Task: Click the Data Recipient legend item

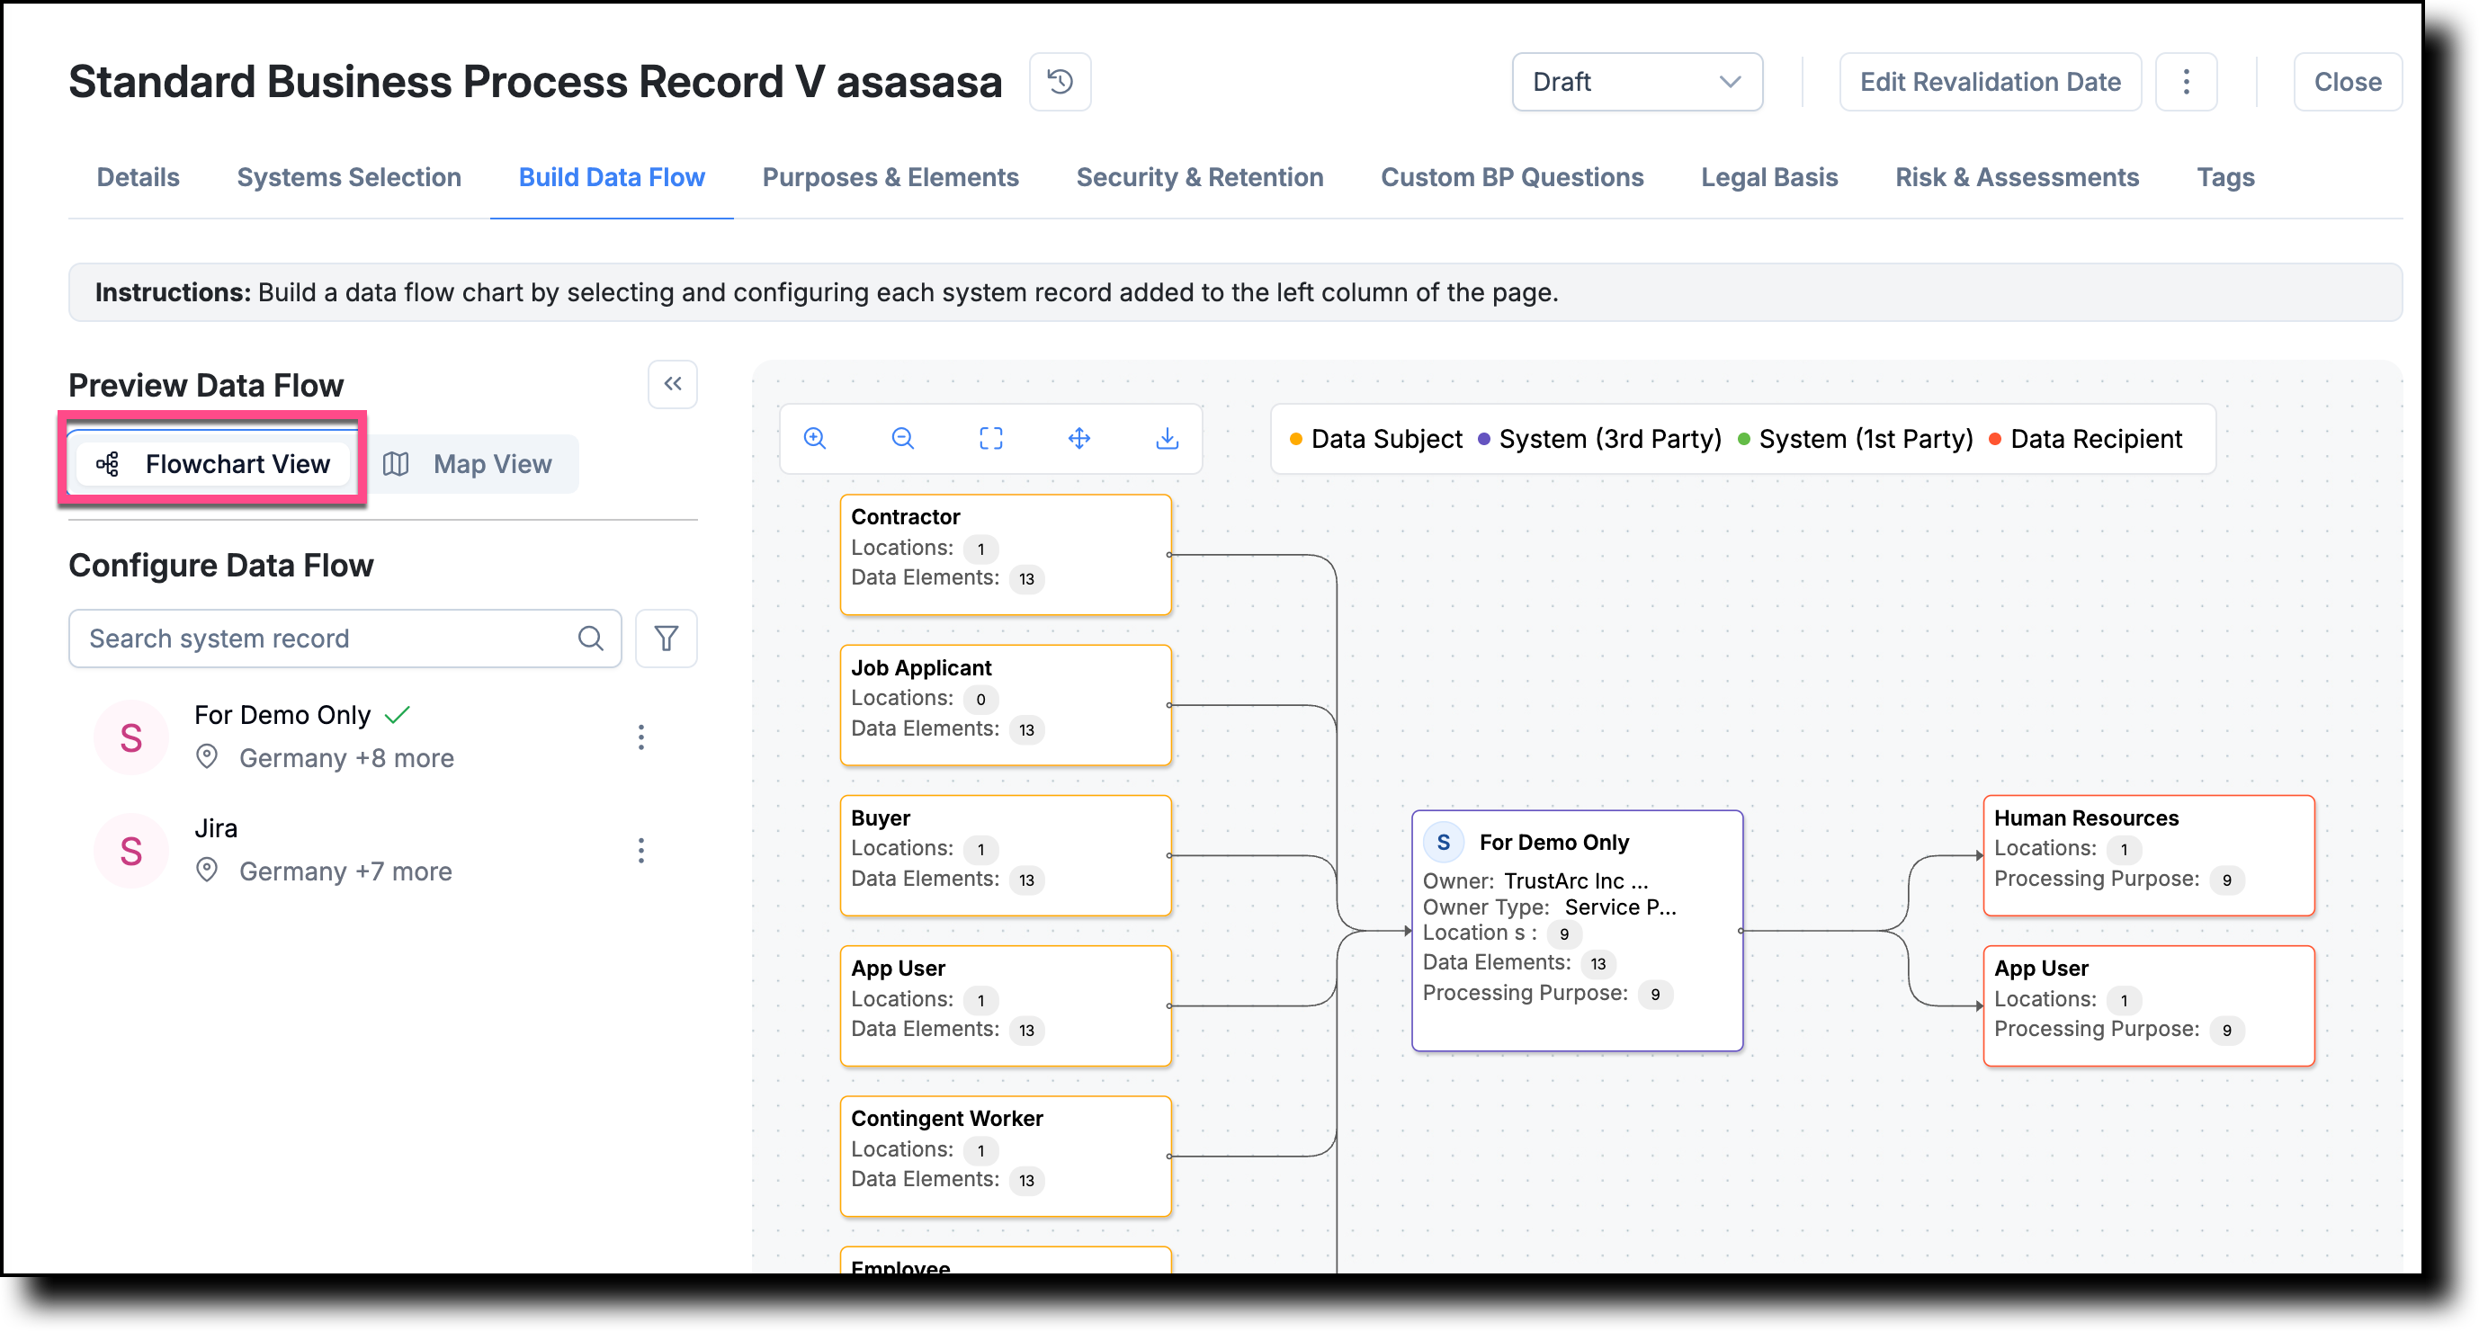Action: click(x=2084, y=439)
